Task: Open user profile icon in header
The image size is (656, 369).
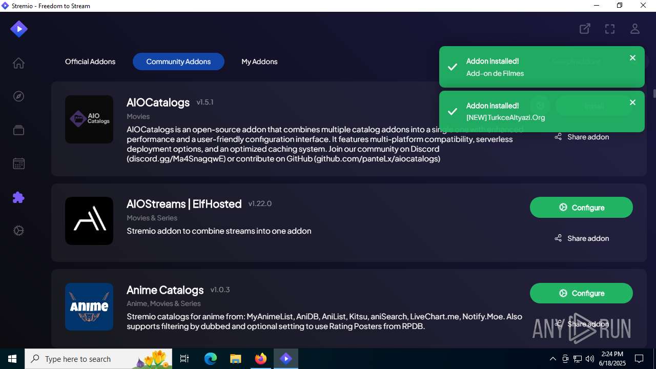Action: click(635, 29)
